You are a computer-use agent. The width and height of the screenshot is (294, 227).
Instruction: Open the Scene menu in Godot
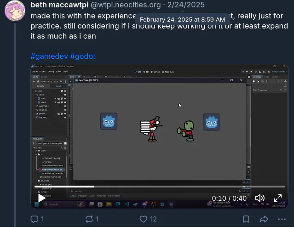[x=35, y=72]
